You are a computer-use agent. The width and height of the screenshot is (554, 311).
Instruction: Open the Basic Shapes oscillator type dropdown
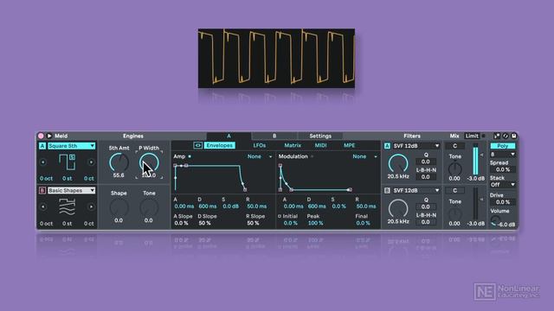[72, 190]
